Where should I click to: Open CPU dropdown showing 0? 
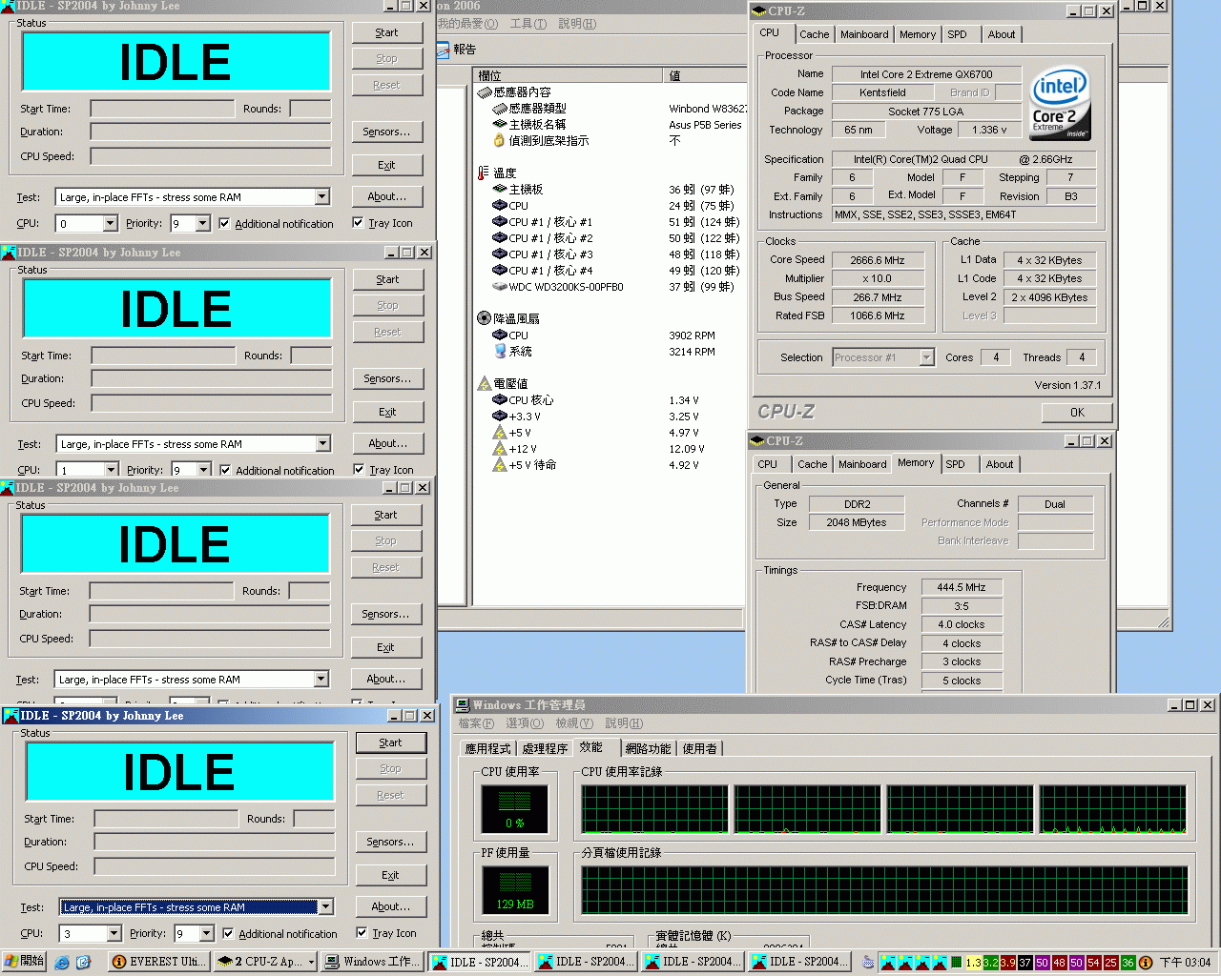(110, 224)
